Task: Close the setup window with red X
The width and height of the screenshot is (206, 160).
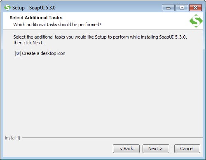Action: coord(195,7)
